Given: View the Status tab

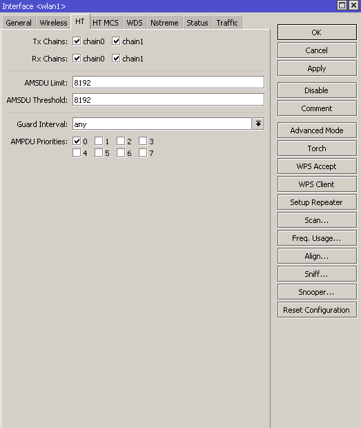Looking at the screenshot, I should point(197,23).
